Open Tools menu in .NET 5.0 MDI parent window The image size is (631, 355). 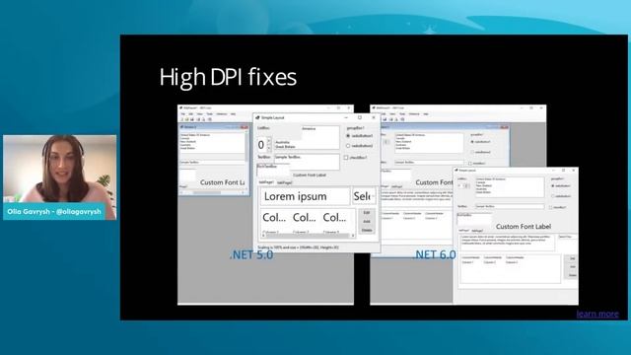click(210, 114)
